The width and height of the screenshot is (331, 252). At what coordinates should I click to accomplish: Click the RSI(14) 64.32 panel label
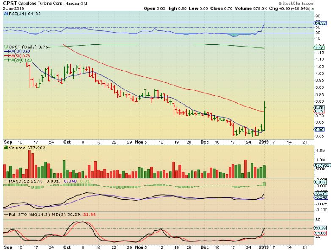pyautogui.click(x=25, y=14)
